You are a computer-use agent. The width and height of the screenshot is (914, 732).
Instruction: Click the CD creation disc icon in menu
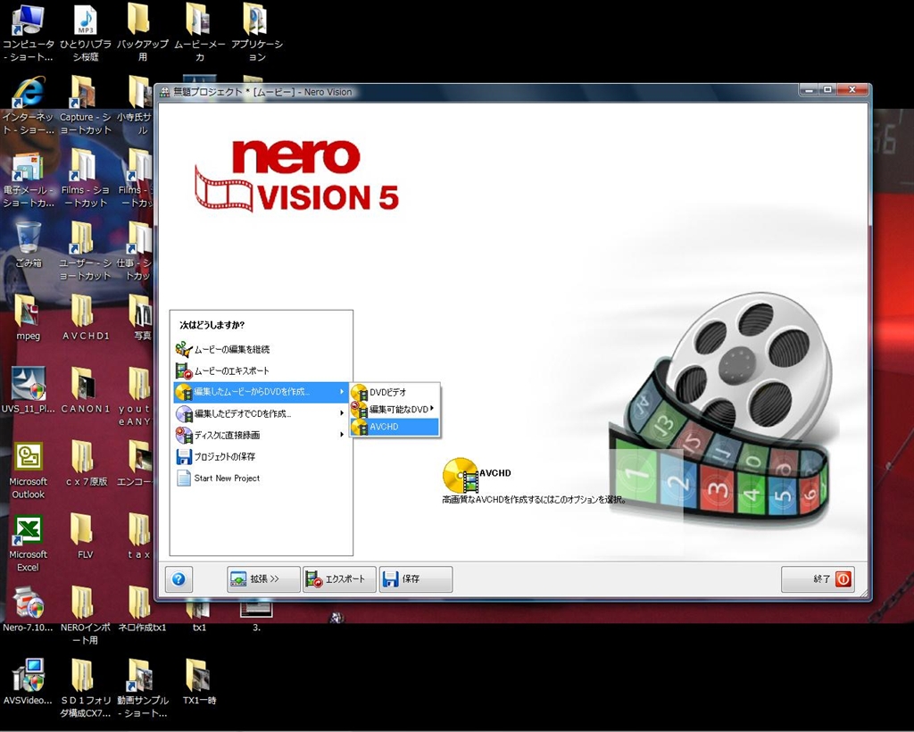point(184,413)
